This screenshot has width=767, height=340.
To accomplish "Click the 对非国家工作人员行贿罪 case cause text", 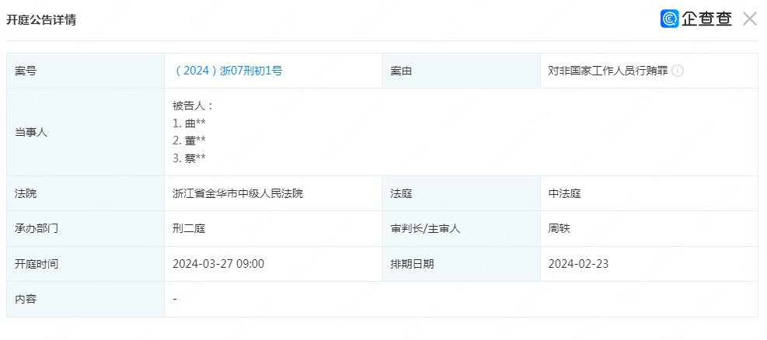I will (608, 71).
